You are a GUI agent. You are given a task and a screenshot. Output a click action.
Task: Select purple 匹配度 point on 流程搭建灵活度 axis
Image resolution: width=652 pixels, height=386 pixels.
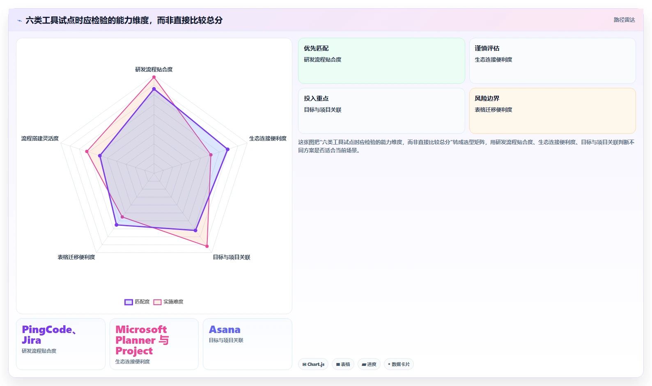(100, 156)
